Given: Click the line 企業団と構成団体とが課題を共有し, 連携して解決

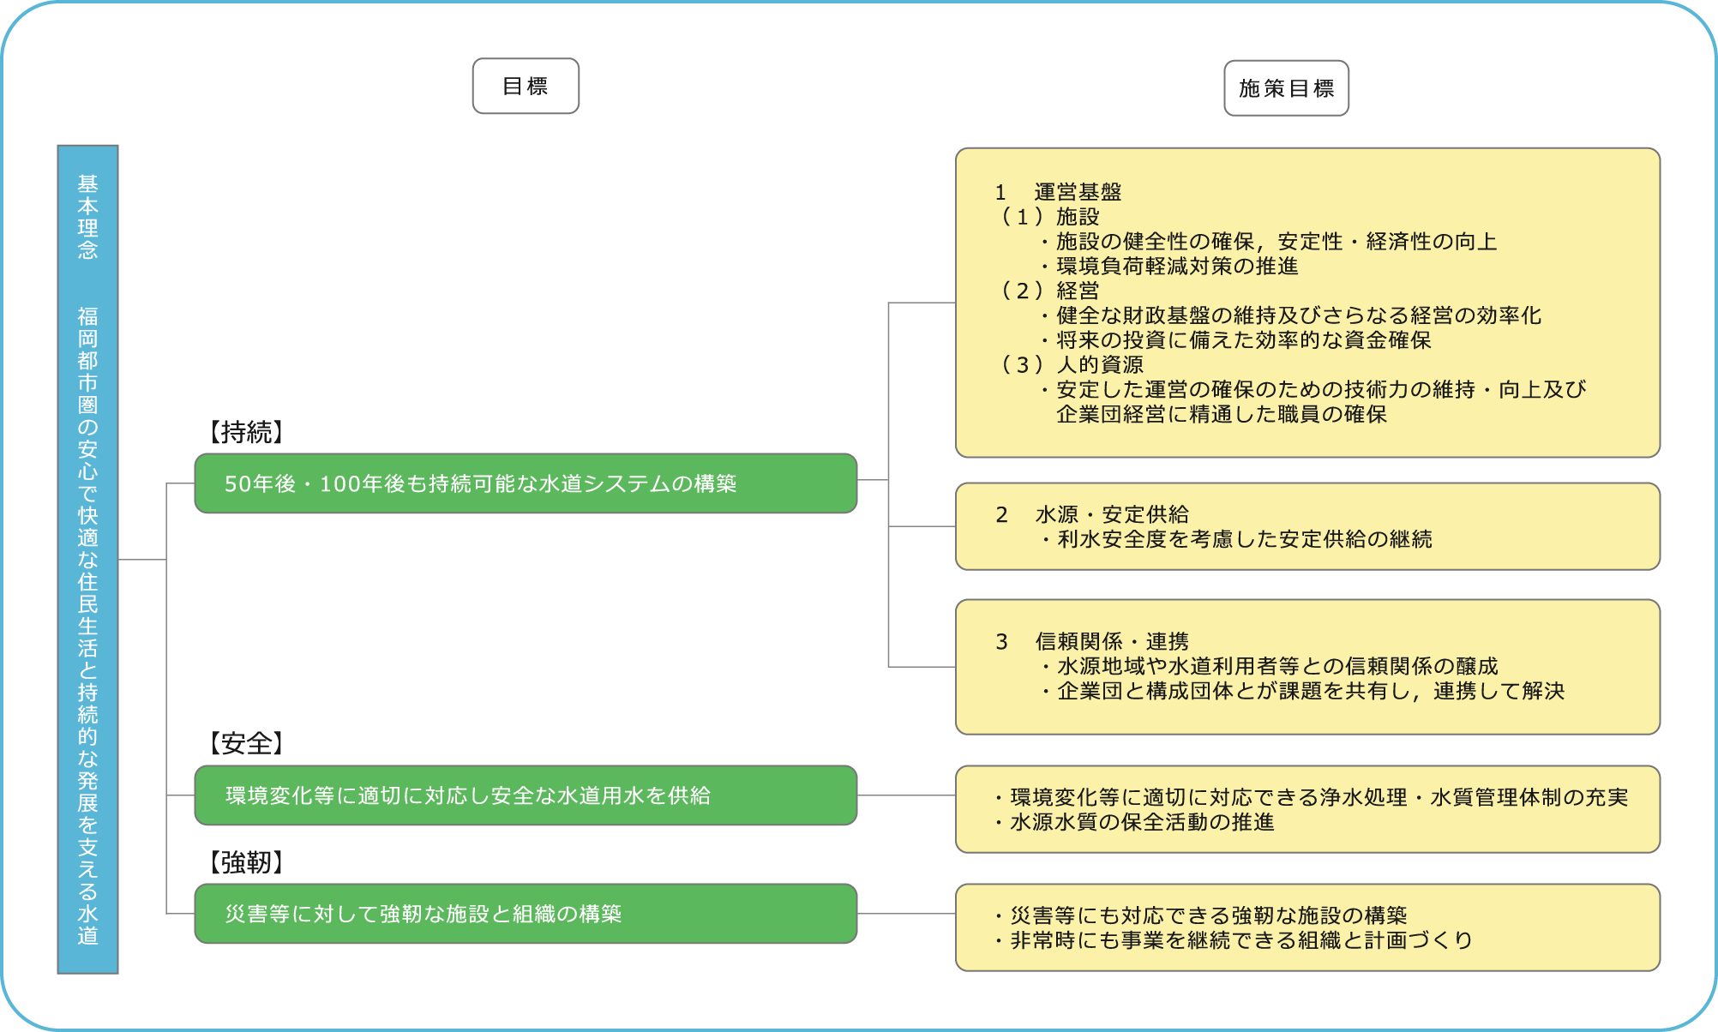Looking at the screenshot, I should 1302,692.
